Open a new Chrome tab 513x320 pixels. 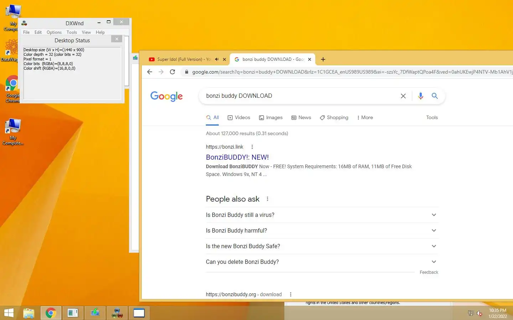point(323,59)
